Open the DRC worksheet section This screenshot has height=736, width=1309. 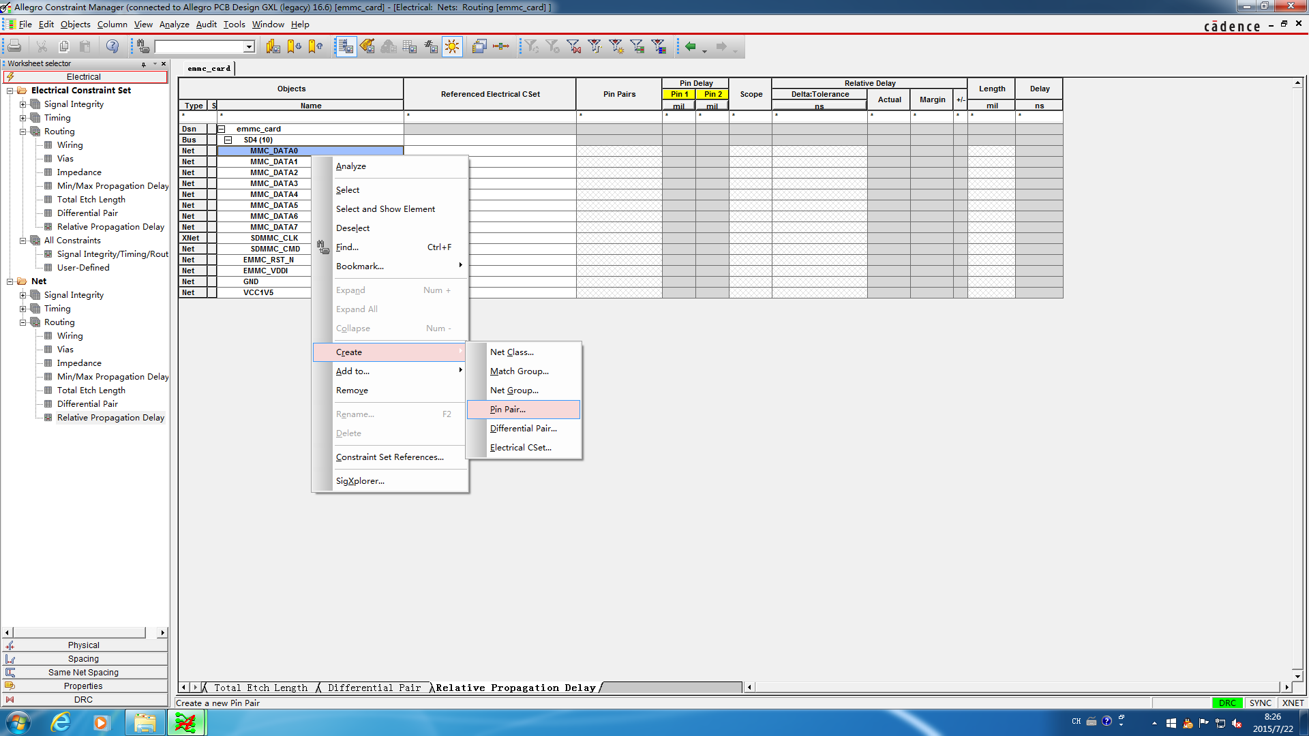tap(84, 699)
